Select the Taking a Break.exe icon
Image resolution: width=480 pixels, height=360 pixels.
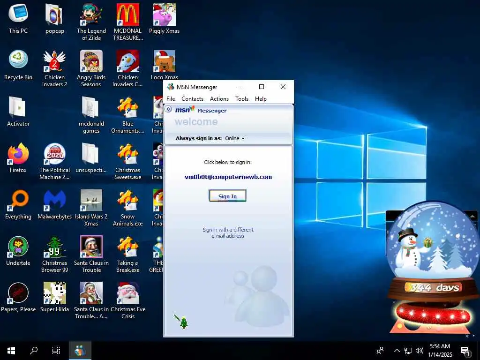click(127, 255)
